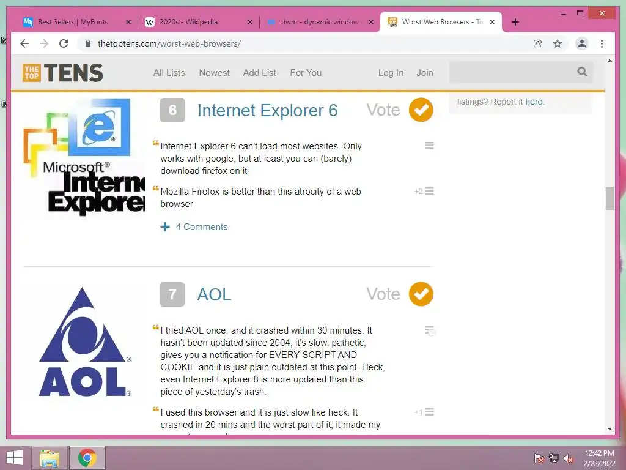Reload the page with the refresh icon

64,43
